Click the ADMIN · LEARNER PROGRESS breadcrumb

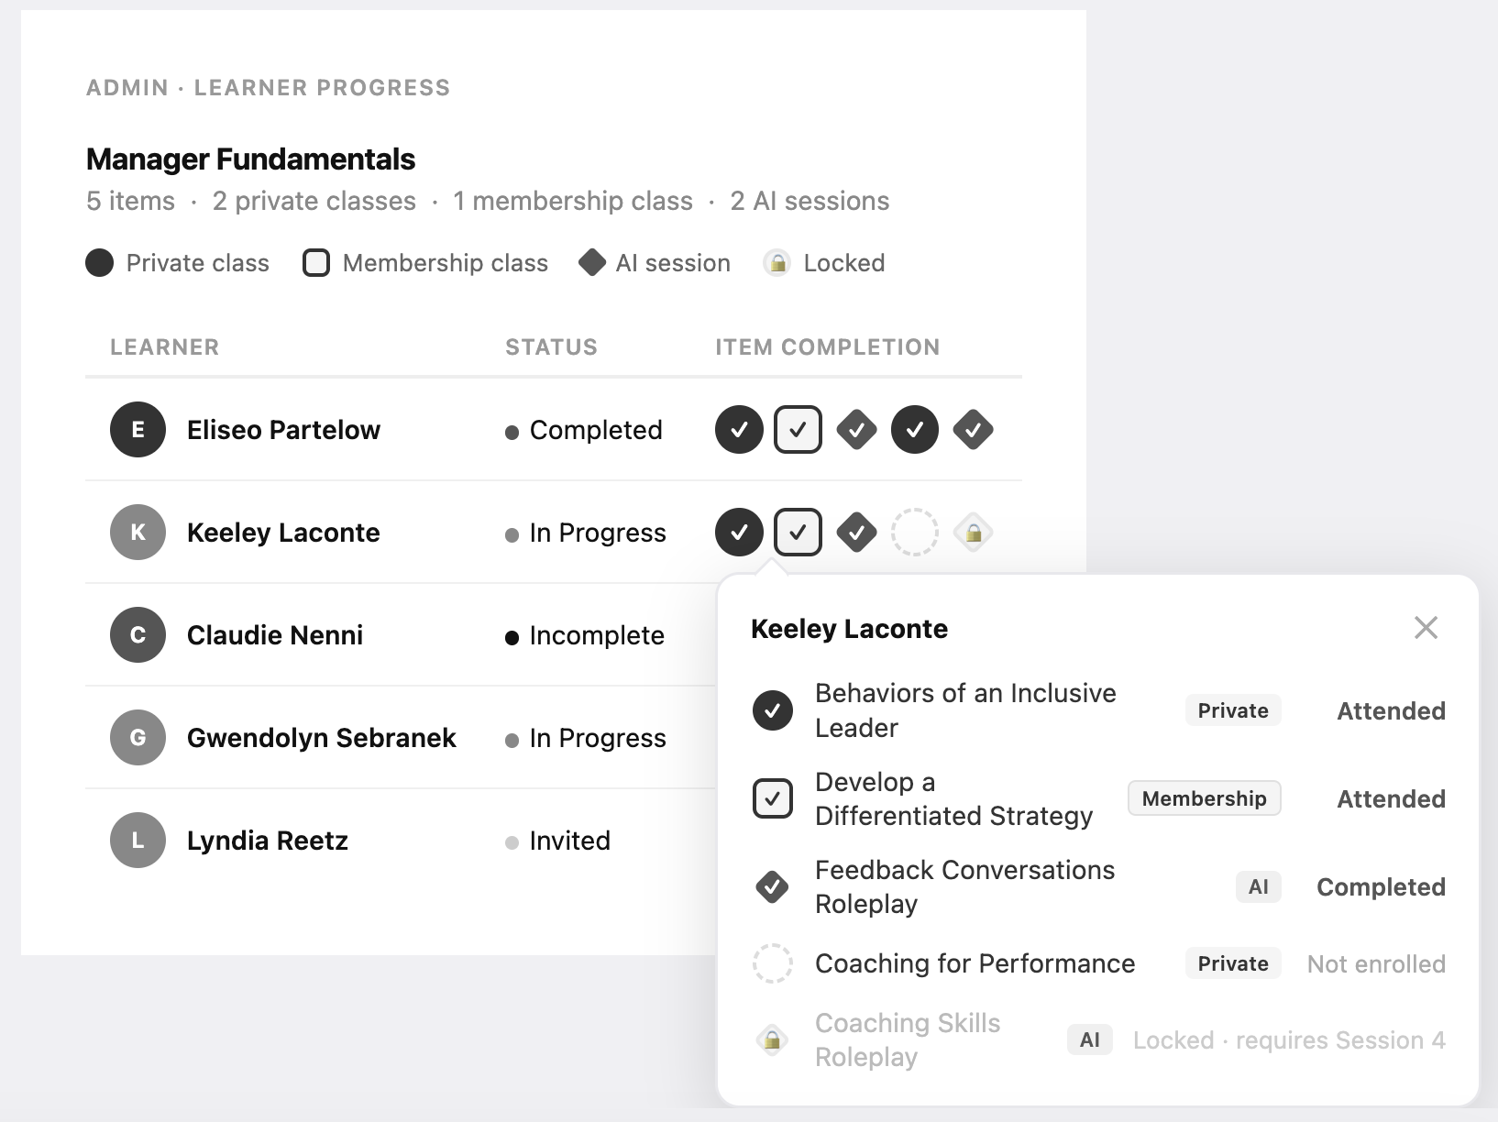point(268,88)
